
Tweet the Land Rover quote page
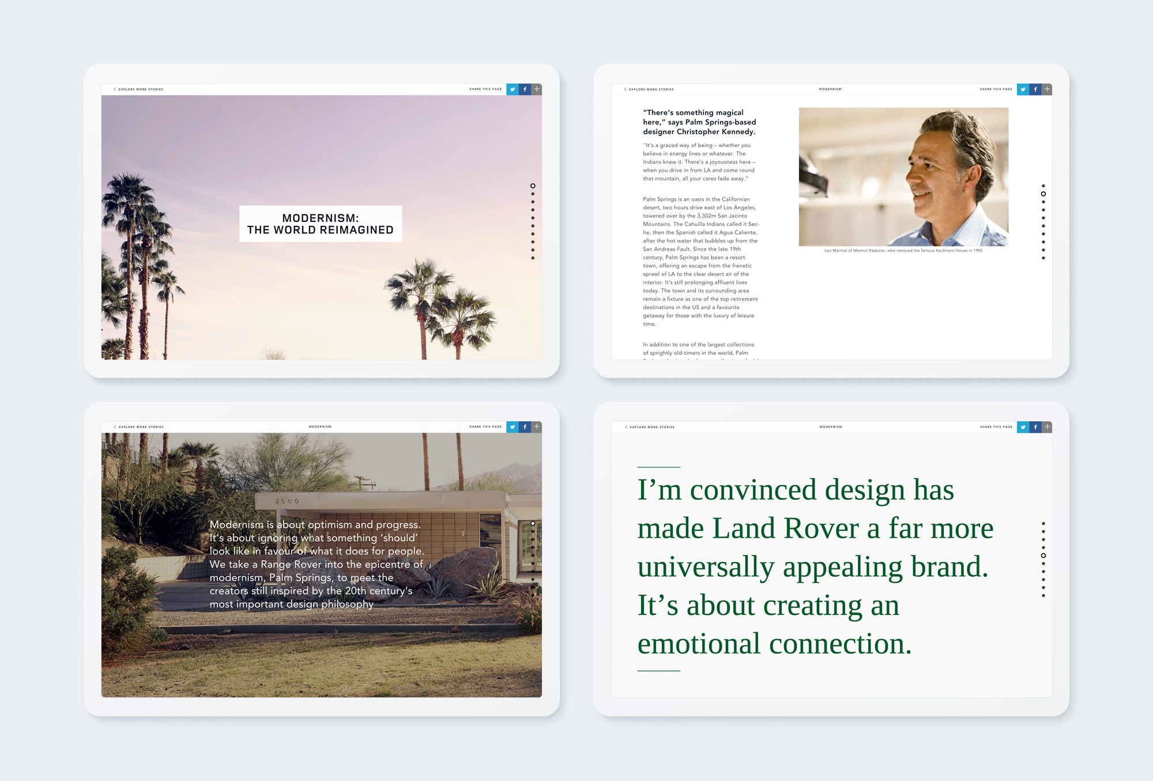1023,427
